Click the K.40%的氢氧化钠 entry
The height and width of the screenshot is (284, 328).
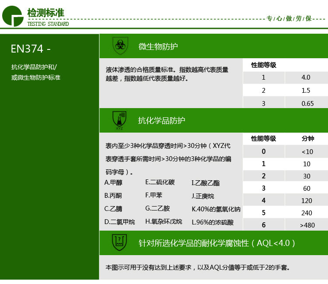click(216, 209)
